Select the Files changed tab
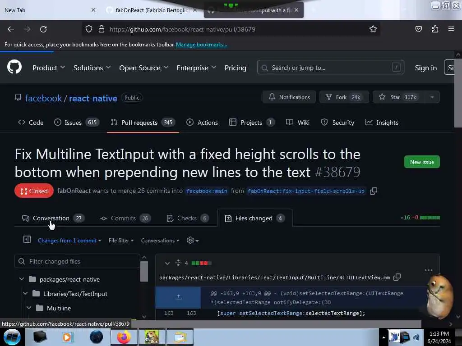Screen dimensions: 462x346 click(x=254, y=218)
